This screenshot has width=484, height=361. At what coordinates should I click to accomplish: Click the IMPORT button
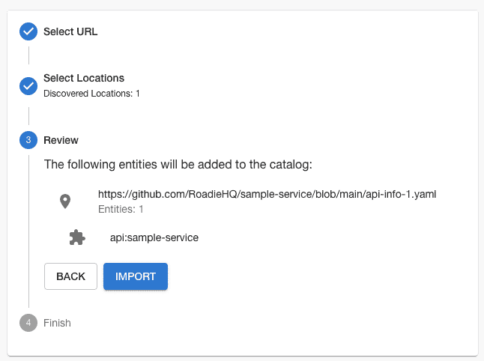136,276
